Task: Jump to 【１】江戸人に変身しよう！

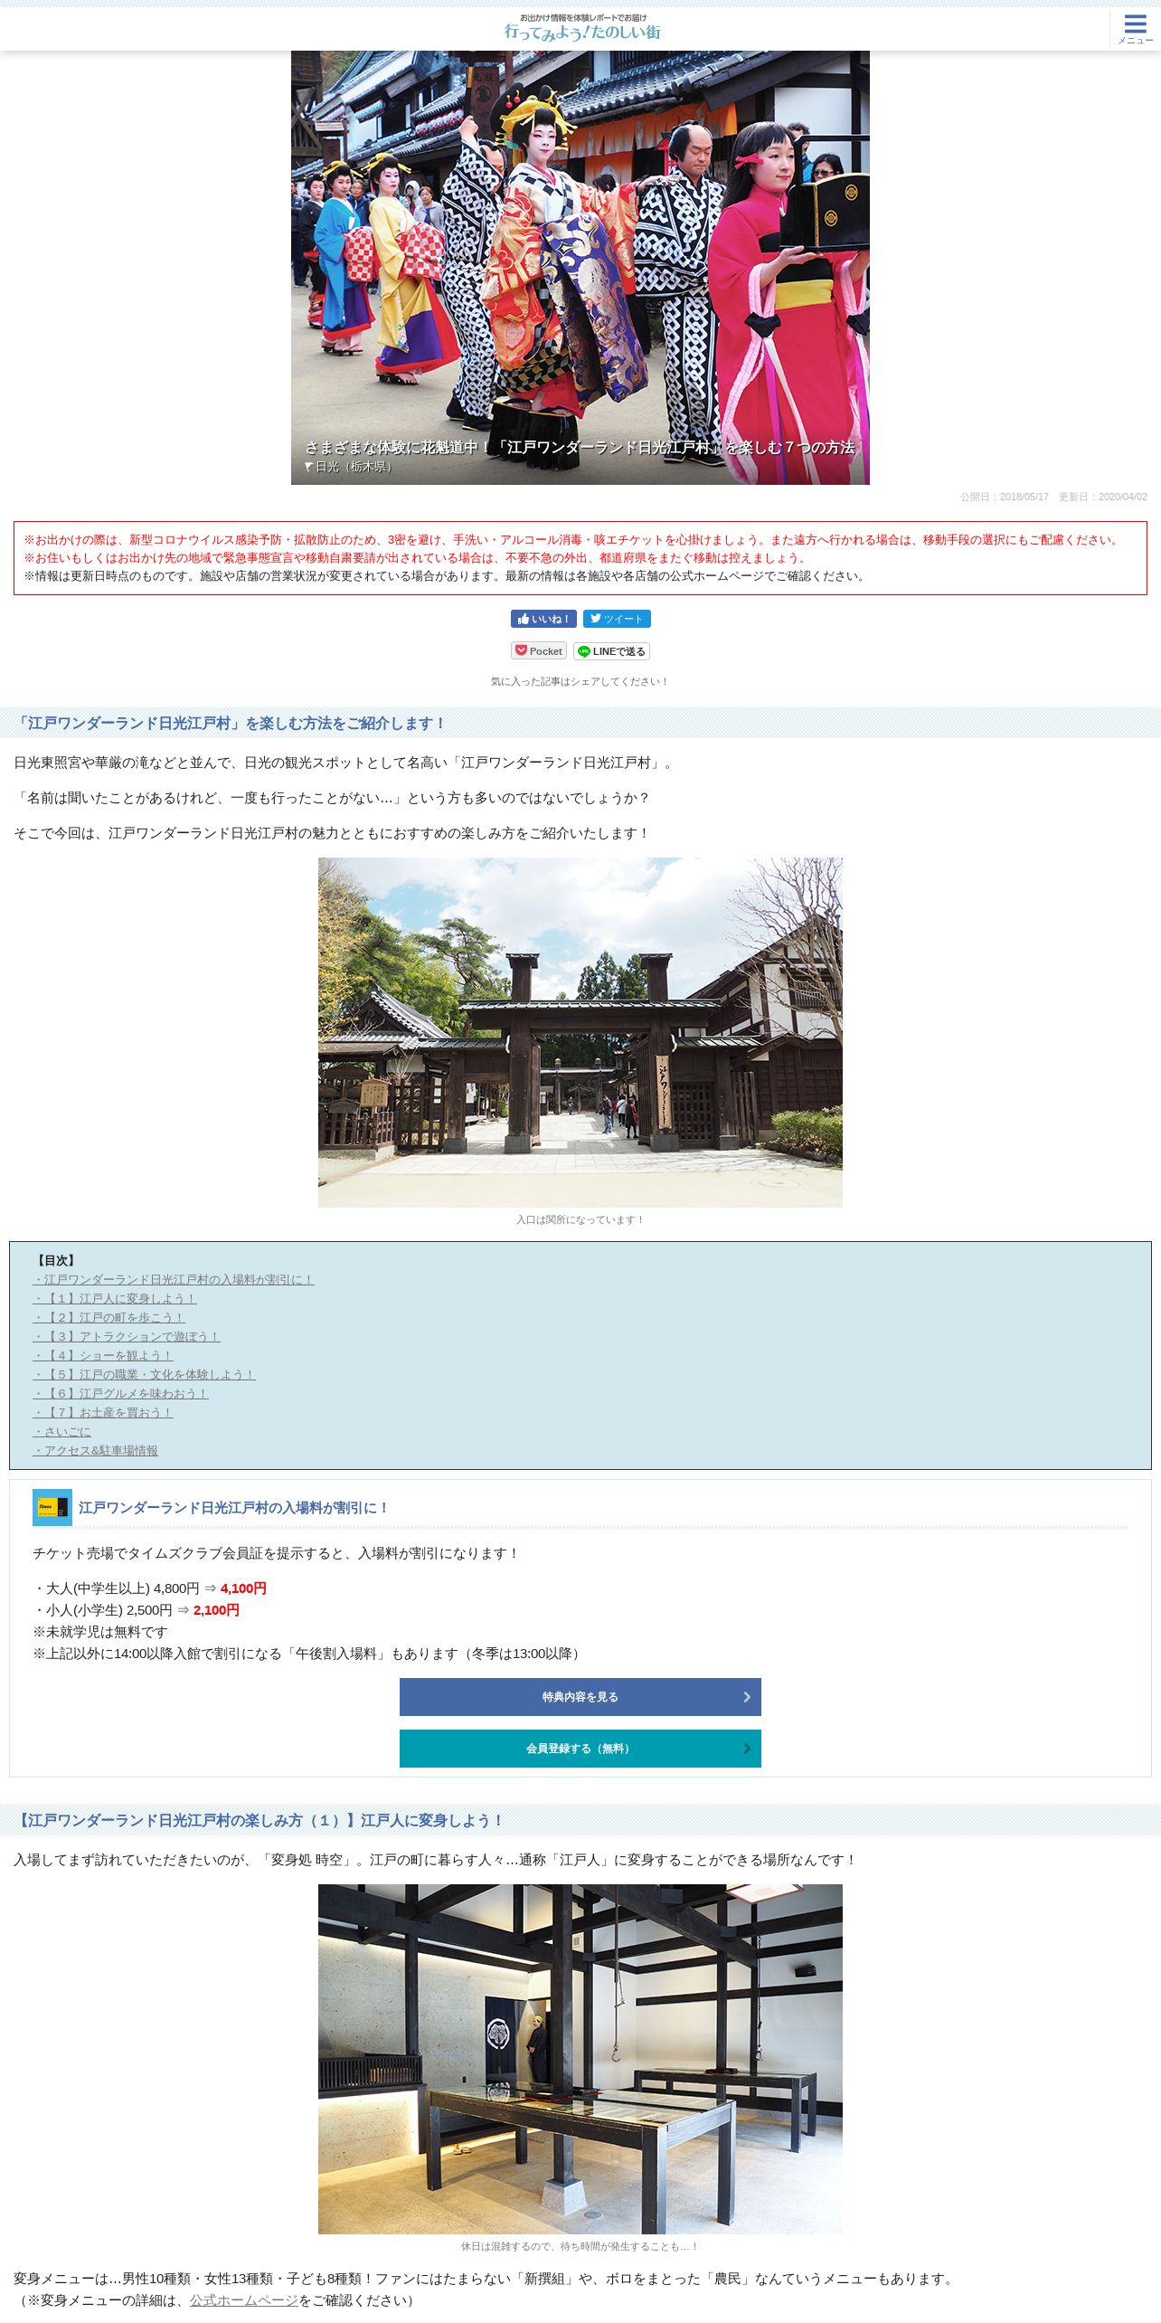Action: pyautogui.click(x=115, y=1299)
